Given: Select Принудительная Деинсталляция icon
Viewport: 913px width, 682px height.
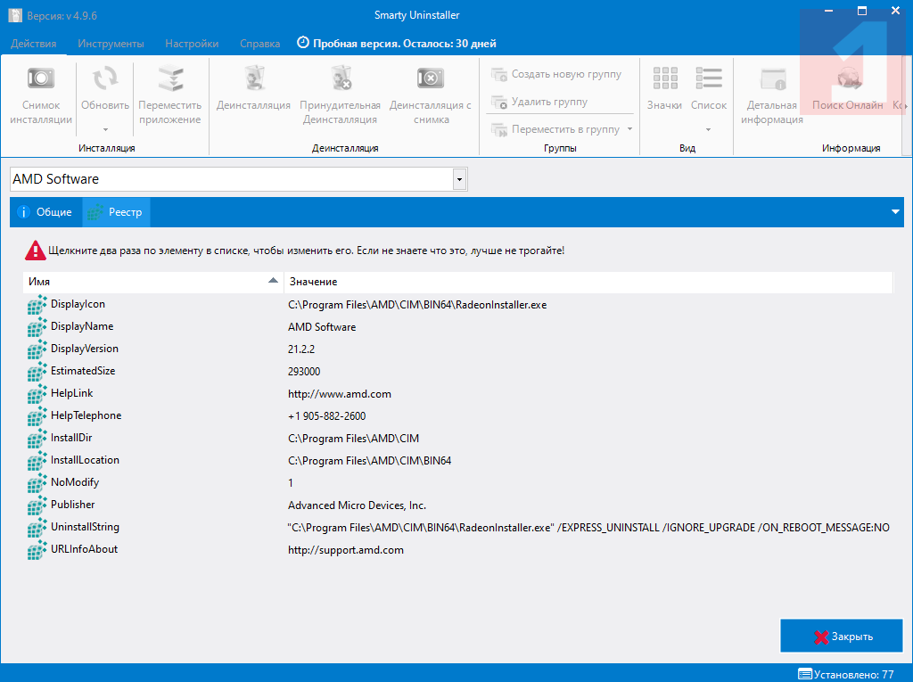Looking at the screenshot, I should [340, 80].
